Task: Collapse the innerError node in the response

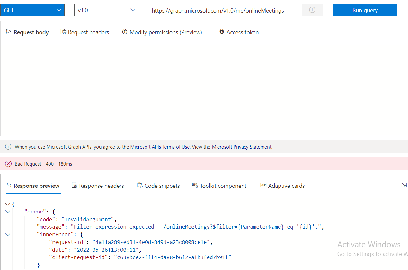Action: click(x=7, y=234)
